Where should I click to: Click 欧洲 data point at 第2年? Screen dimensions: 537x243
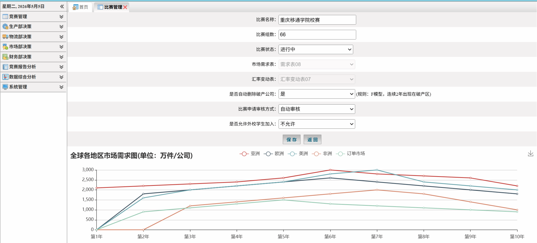143,194
